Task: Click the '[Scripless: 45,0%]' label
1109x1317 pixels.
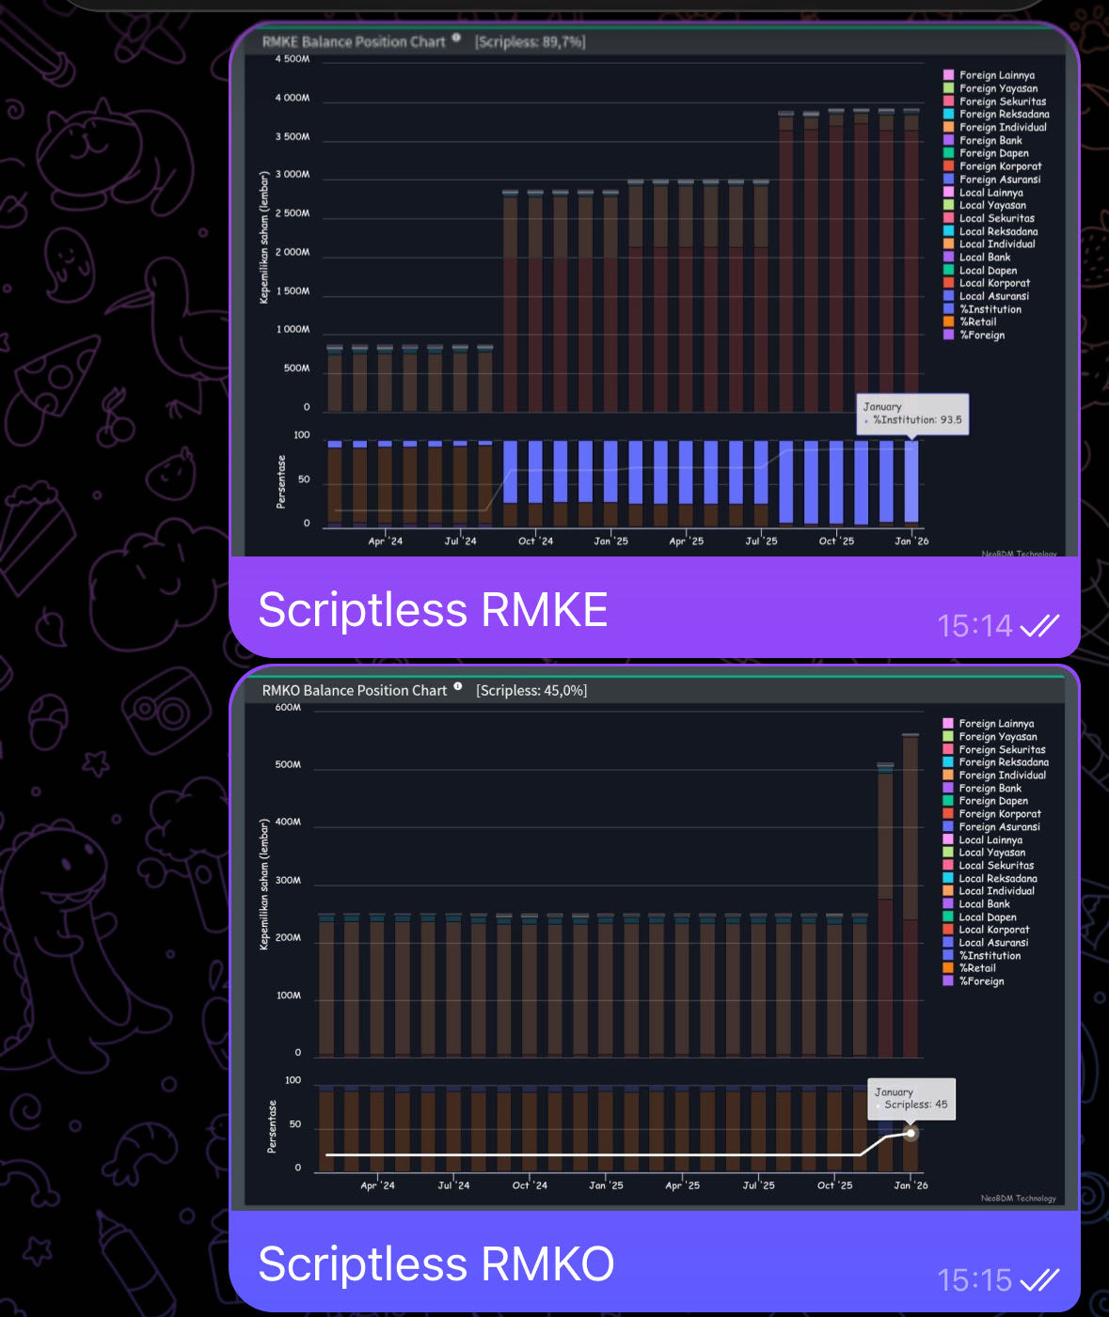Action: tap(531, 691)
